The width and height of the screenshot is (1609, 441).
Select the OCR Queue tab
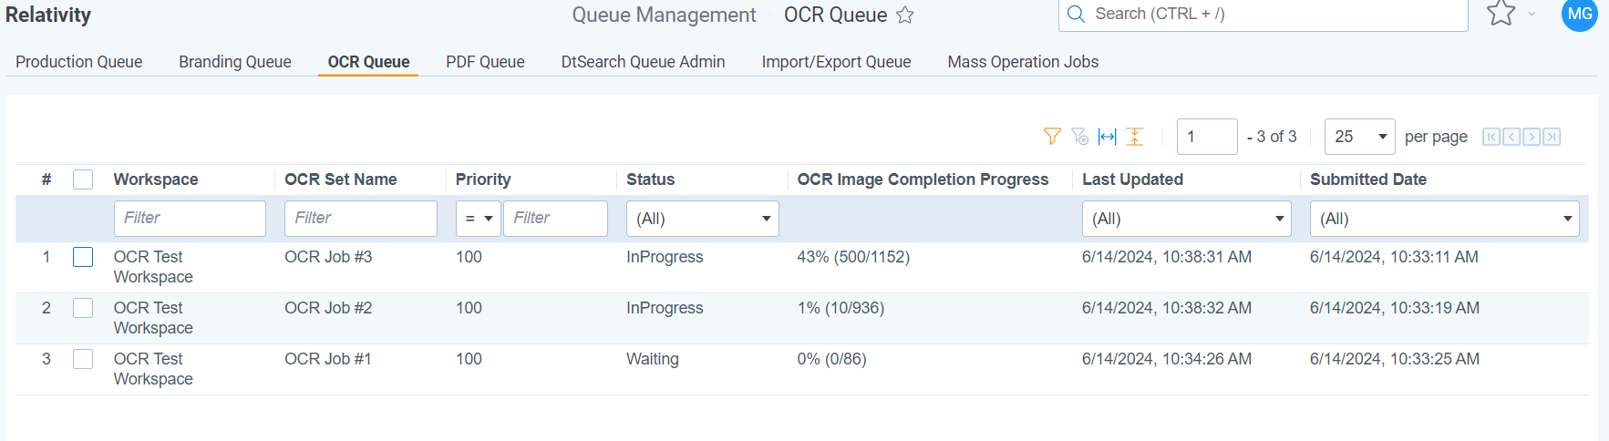(368, 62)
